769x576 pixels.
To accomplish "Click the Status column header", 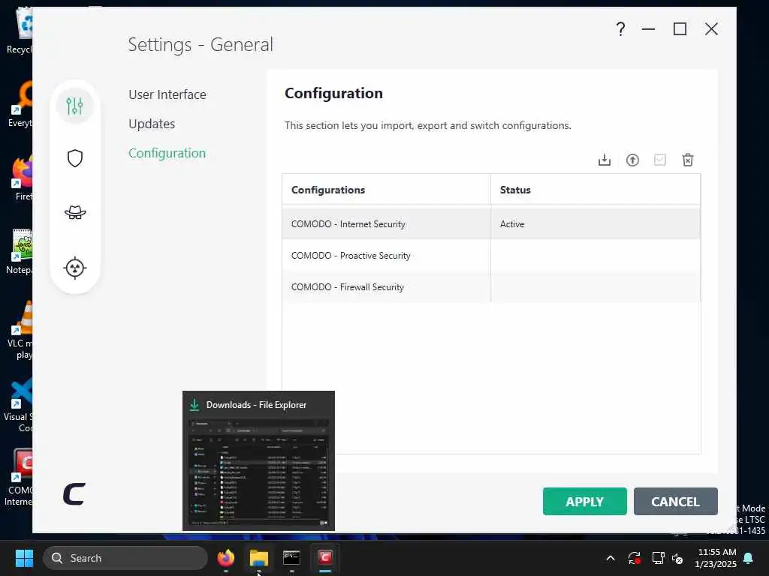I will (x=595, y=190).
